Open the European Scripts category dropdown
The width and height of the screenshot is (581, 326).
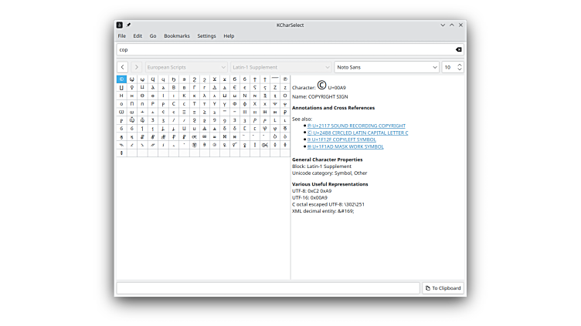click(186, 67)
